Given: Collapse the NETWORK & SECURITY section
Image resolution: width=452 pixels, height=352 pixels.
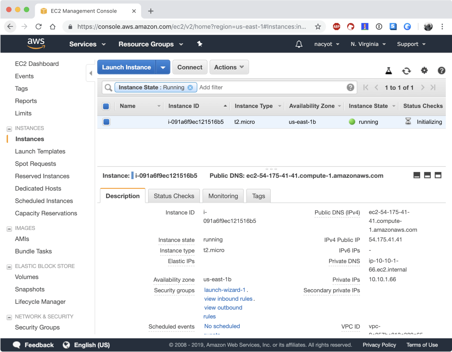Looking at the screenshot, I should point(9,317).
